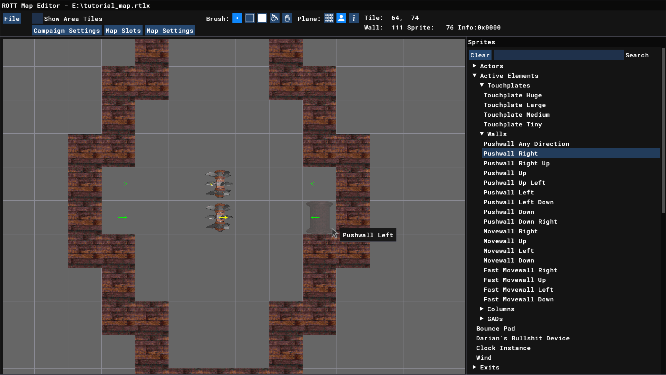Viewport: 666px width, 375px height.
Task: Collapse the Touchplates subtree
Action: coord(482,85)
